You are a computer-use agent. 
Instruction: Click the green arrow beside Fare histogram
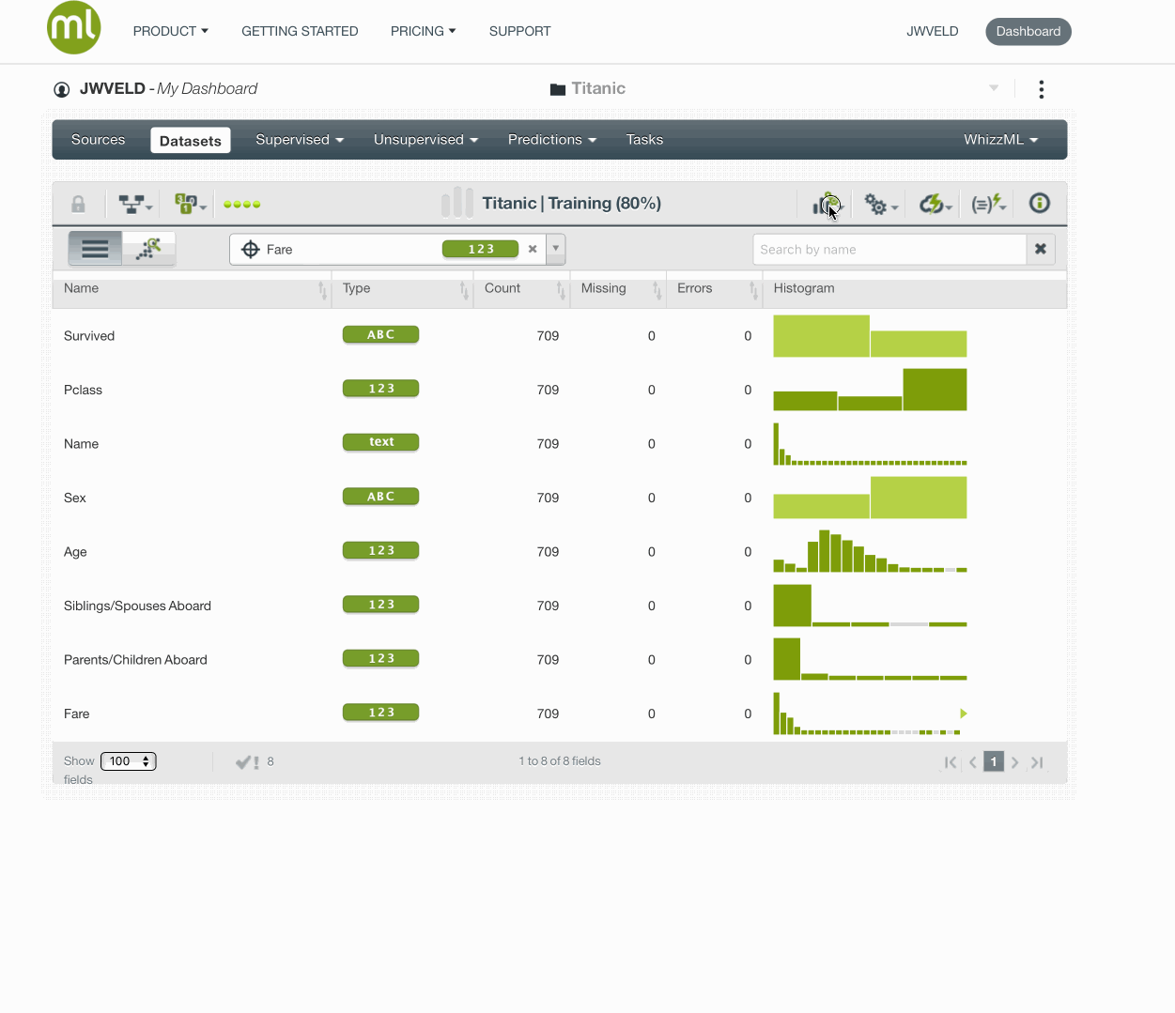click(964, 714)
